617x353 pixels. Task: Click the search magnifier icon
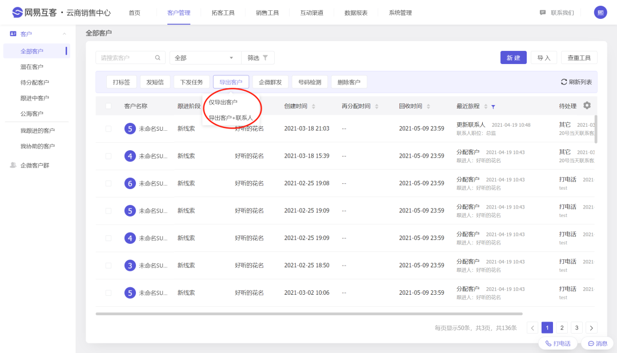tap(158, 58)
